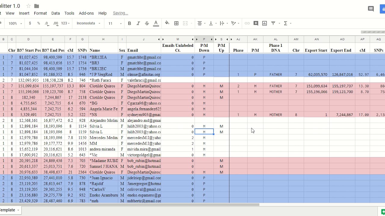Open the View menu
The image size is (385, 216).
tap(10, 13)
